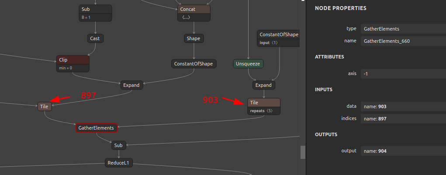The image size is (446, 175).
Task: Select the ConstantOfShape node with input attribute
Action: [278, 39]
